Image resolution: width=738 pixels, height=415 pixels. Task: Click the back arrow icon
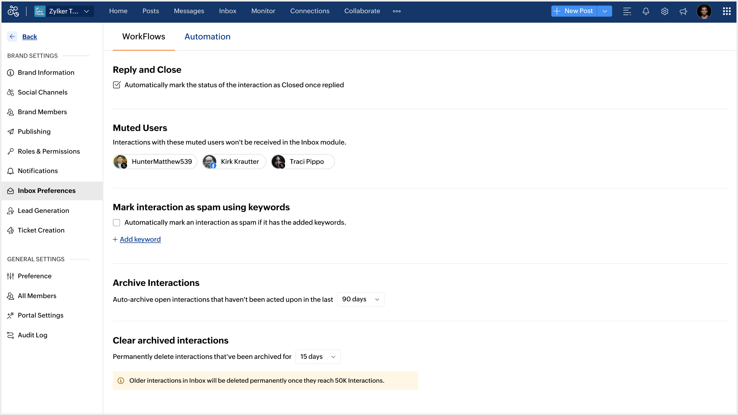tap(12, 37)
